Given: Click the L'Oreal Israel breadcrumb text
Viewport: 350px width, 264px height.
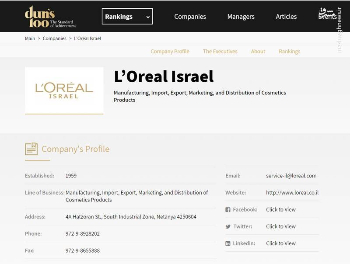Looking at the screenshot, I should 87,38.
